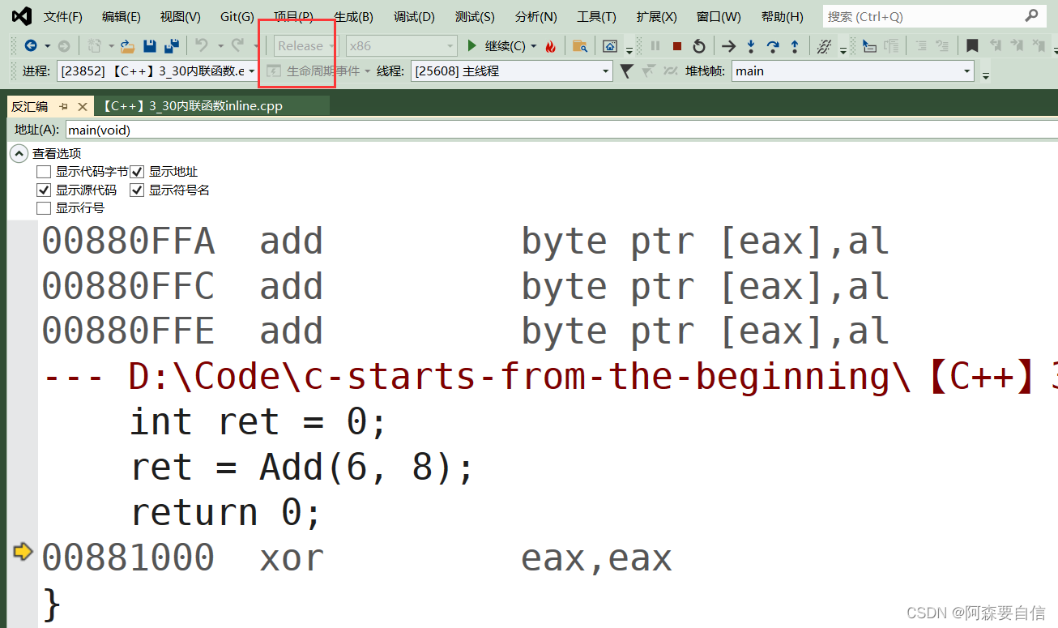
Task: Open the 文件(F) menu
Action: 62,16
